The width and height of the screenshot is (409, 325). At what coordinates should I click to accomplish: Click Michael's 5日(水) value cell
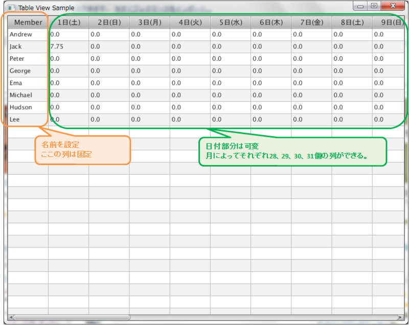tap(231, 95)
